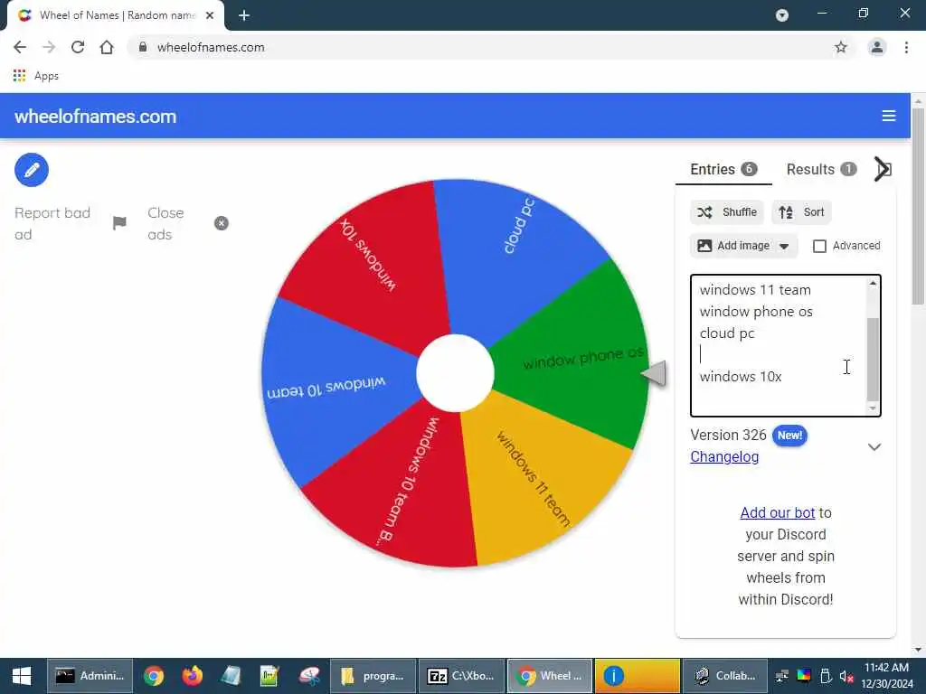Image resolution: width=926 pixels, height=694 pixels.
Task: Open the hamburger menu in the blue header
Action: pos(888,117)
